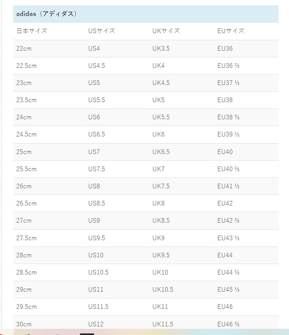Click the adidas（アディダス） table title
289x335 pixels.
pos(46,14)
